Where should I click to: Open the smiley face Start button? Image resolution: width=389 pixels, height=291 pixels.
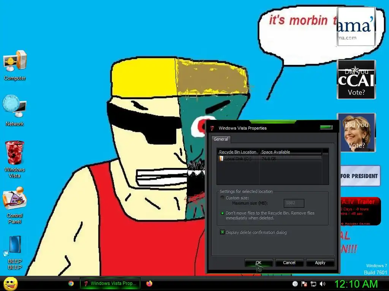pyautogui.click(x=10, y=283)
